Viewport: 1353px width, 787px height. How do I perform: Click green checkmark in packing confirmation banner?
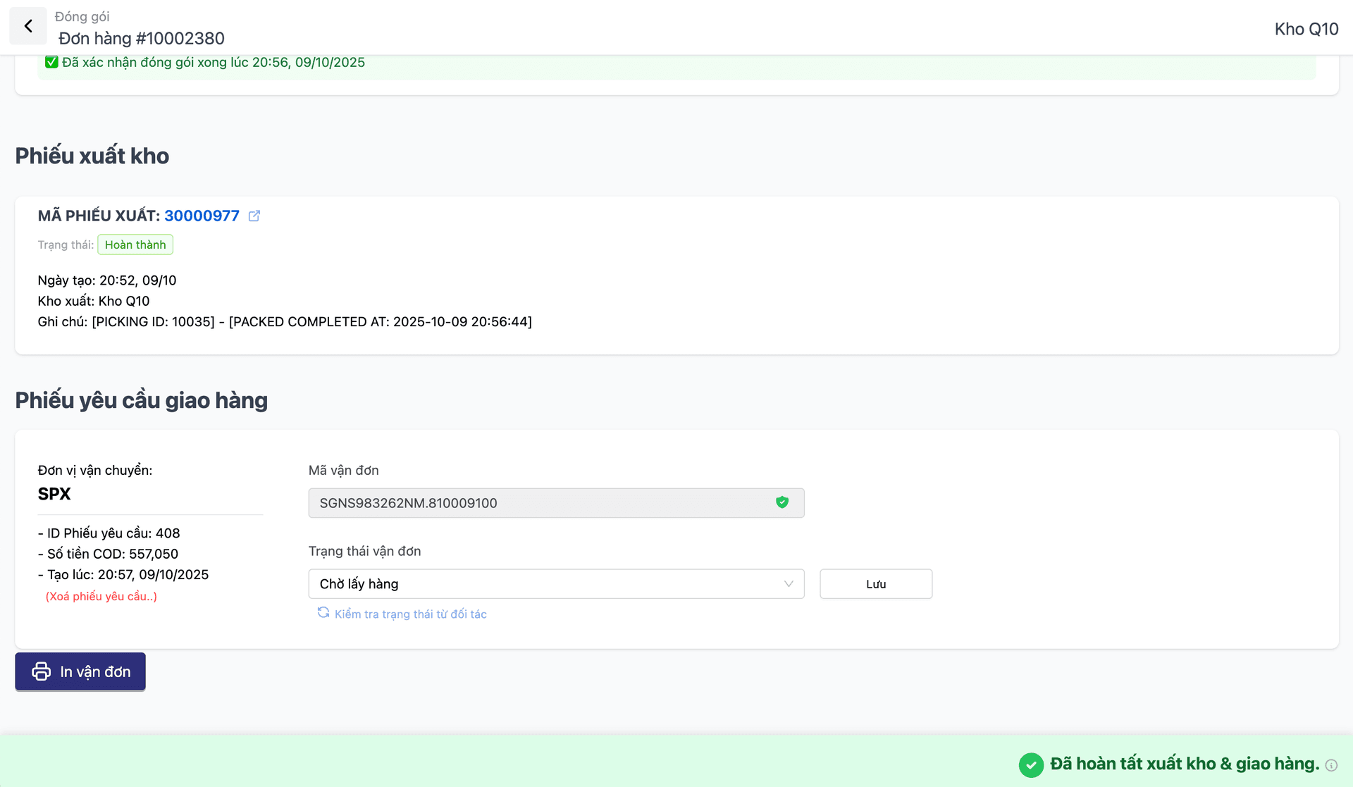coord(51,62)
